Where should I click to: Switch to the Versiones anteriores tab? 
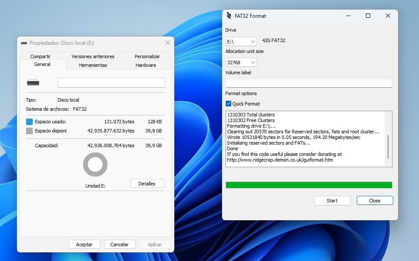click(x=93, y=56)
